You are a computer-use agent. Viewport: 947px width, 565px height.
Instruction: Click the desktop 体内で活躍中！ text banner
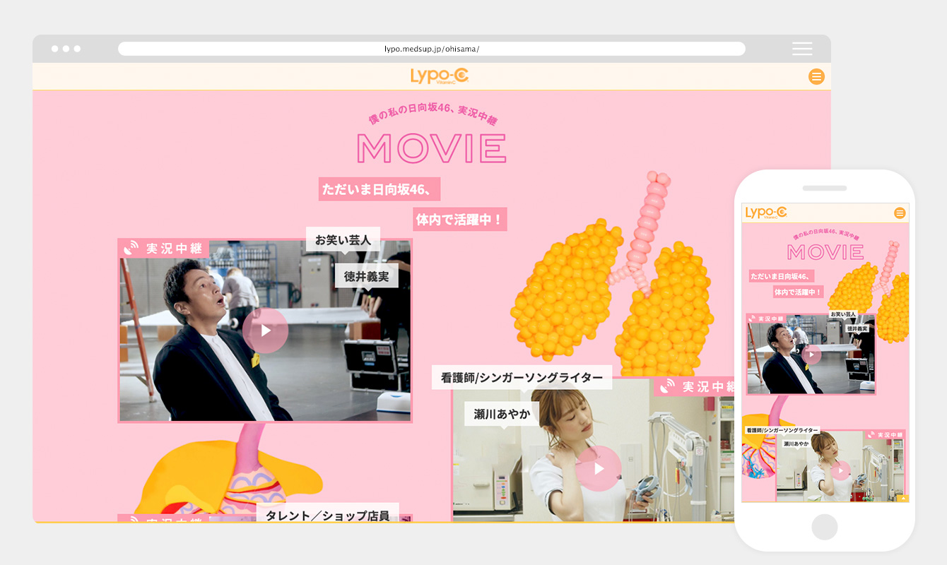click(x=460, y=219)
